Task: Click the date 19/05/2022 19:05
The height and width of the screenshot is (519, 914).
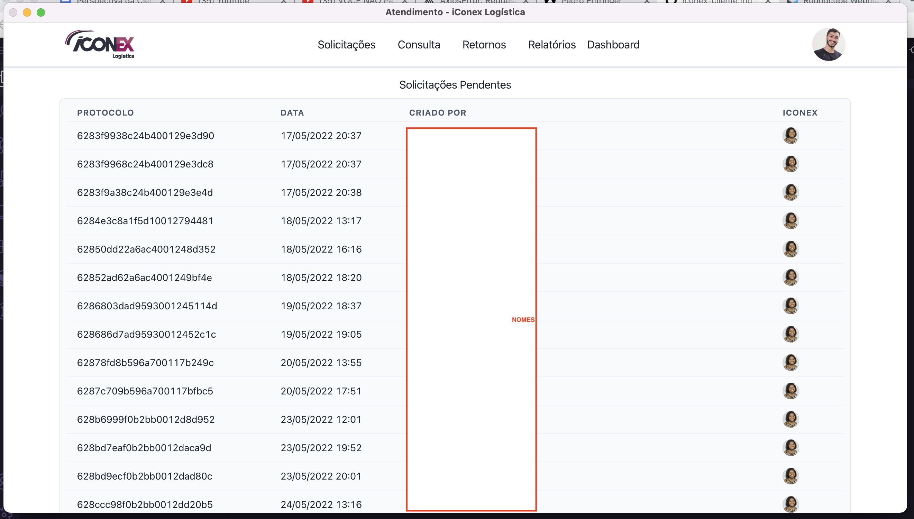Action: (x=321, y=334)
